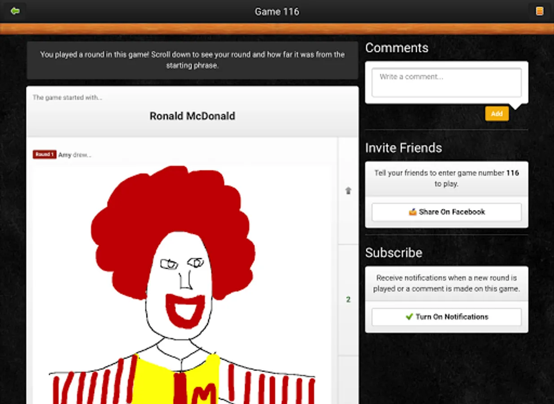554x404 pixels.
Task: Click the orange Add comment button
Action: coord(497,114)
